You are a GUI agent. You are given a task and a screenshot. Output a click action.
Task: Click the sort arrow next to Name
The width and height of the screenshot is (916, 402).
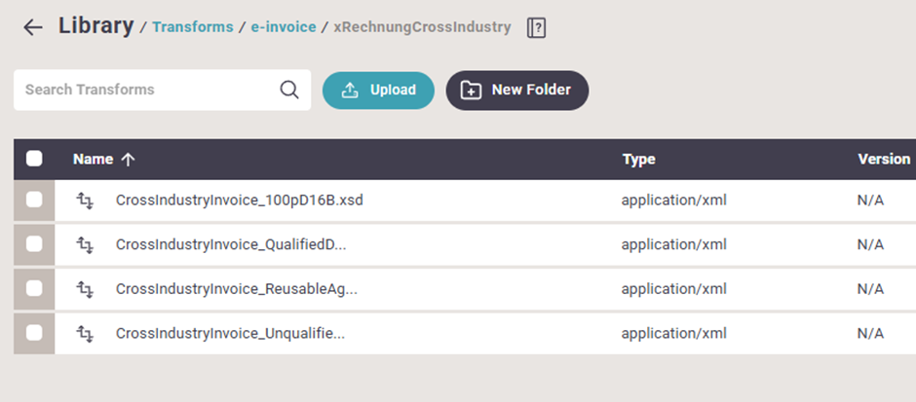[x=128, y=160]
